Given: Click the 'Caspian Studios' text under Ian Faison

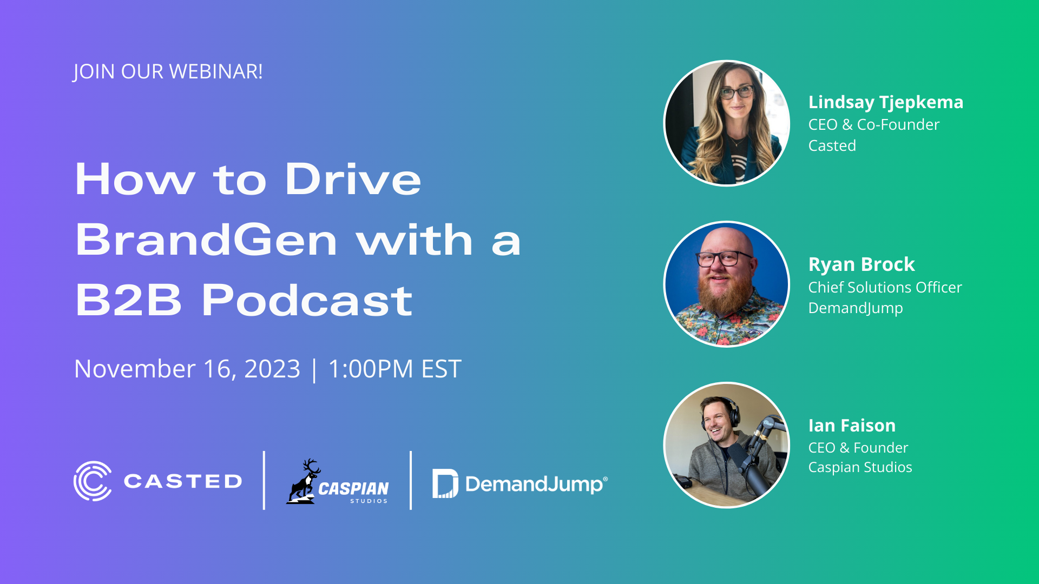Looking at the screenshot, I should (860, 467).
